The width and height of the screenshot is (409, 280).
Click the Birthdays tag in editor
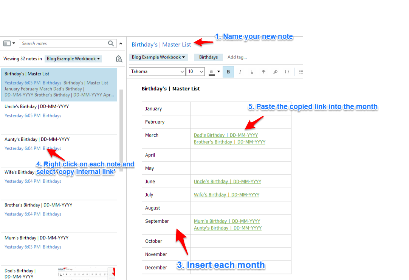(x=208, y=57)
